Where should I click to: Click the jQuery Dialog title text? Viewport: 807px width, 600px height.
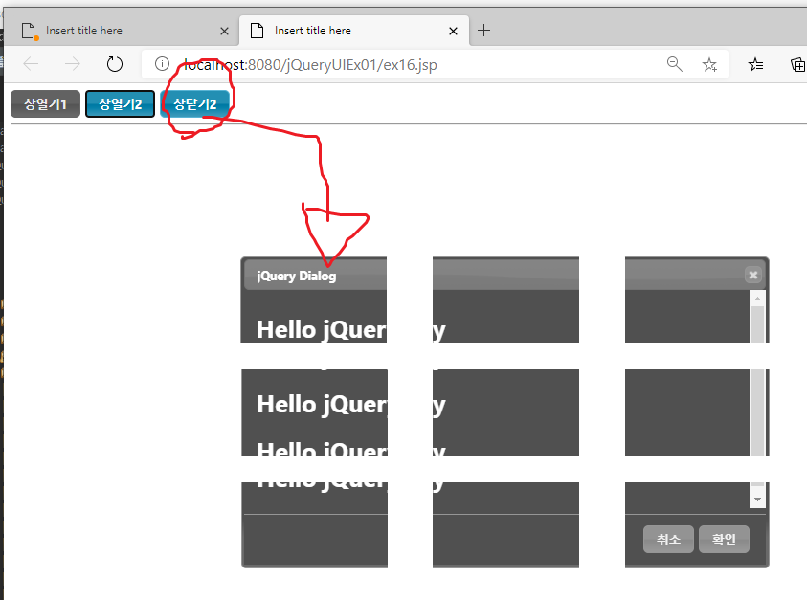(297, 276)
